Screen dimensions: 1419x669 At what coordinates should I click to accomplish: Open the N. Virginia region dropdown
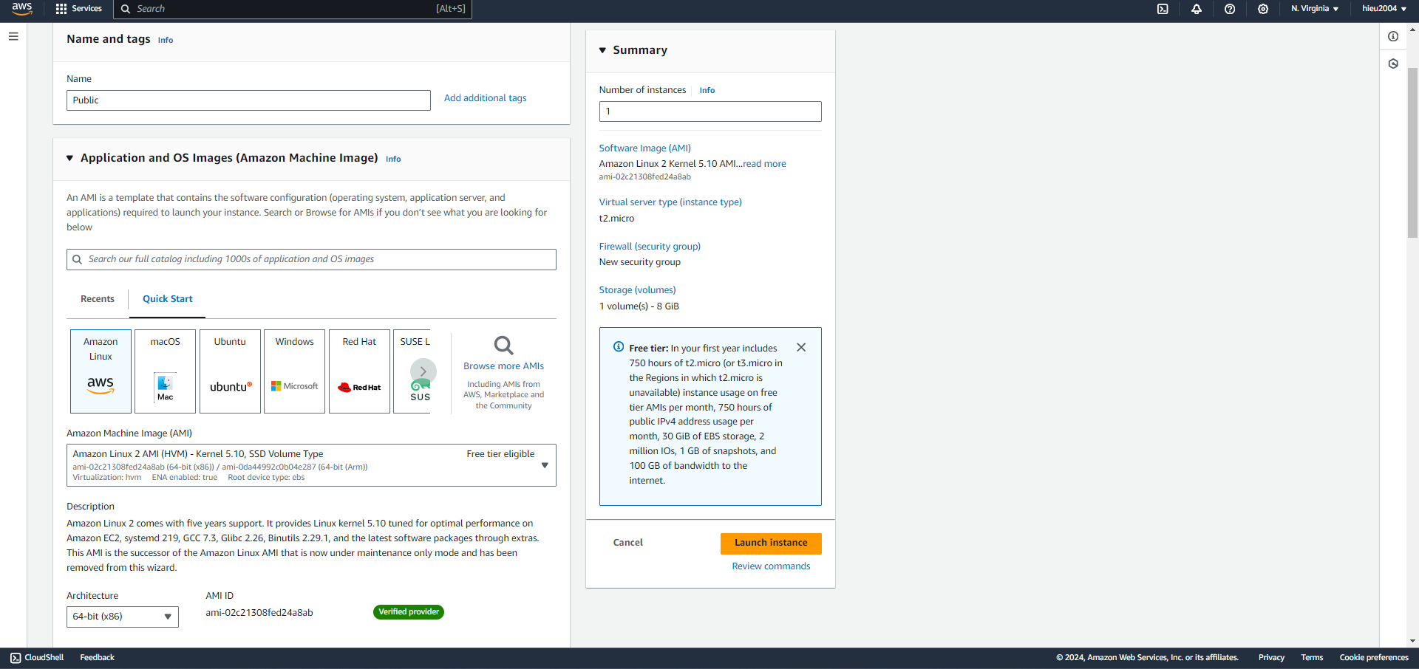[1315, 9]
